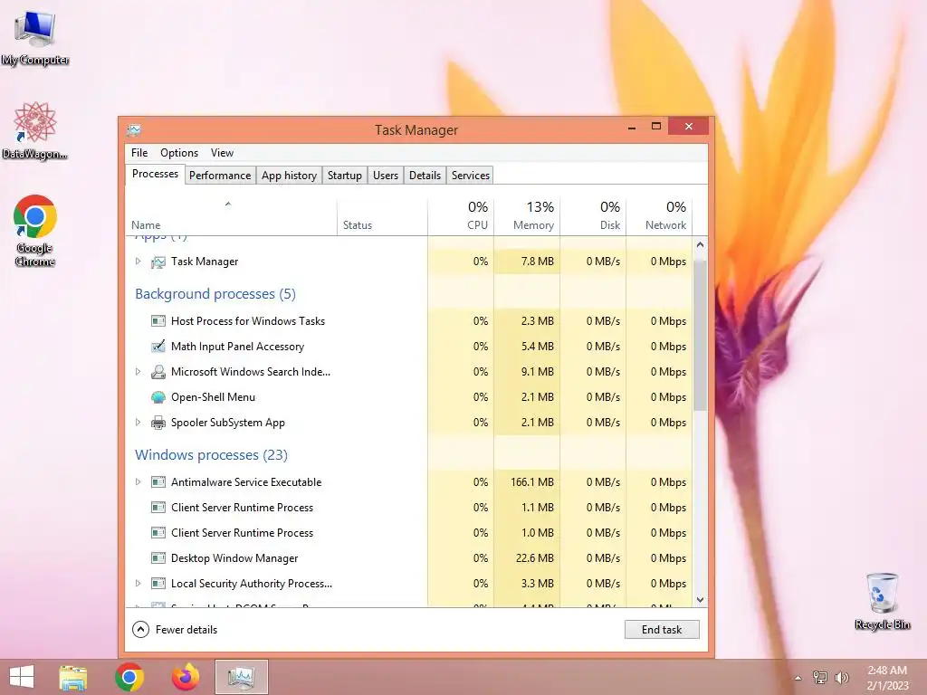Viewport: 927px width, 695px height.
Task: Sort by the Name column header
Action: [x=231, y=215]
